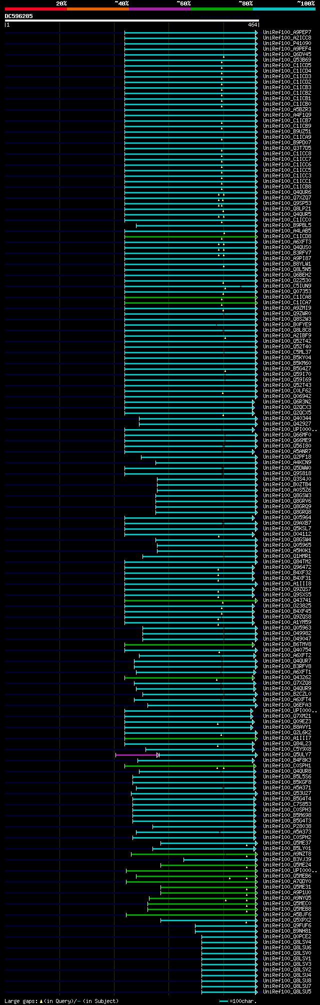The height and width of the screenshot is (1005, 320).
Task: Select label UniRef100_B9PD07
Action: tap(287, 143)
